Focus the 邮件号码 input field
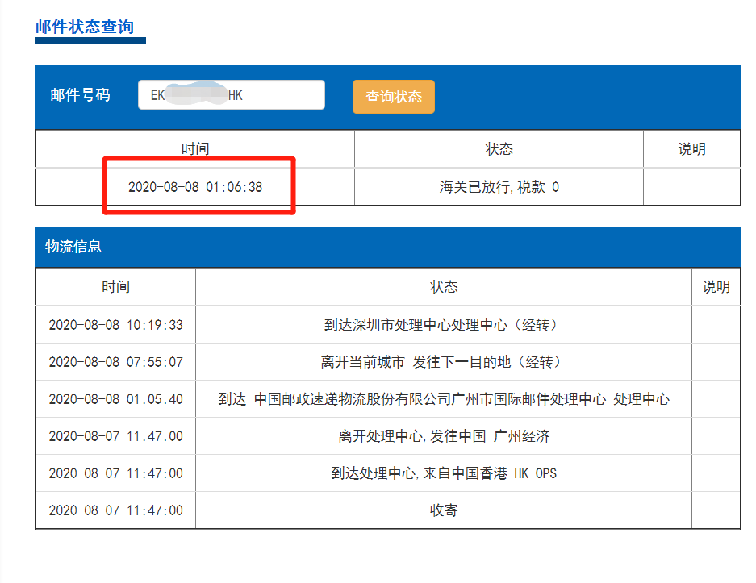Viewport: 756px width, 583px height. pyautogui.click(x=231, y=95)
